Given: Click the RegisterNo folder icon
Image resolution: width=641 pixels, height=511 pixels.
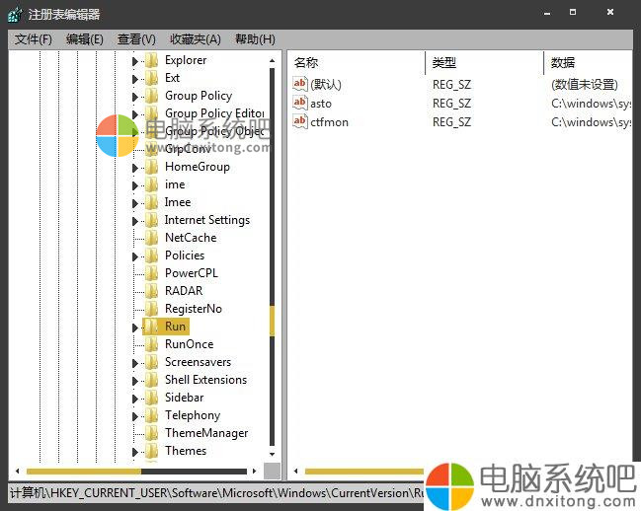Looking at the screenshot, I should tap(152, 309).
